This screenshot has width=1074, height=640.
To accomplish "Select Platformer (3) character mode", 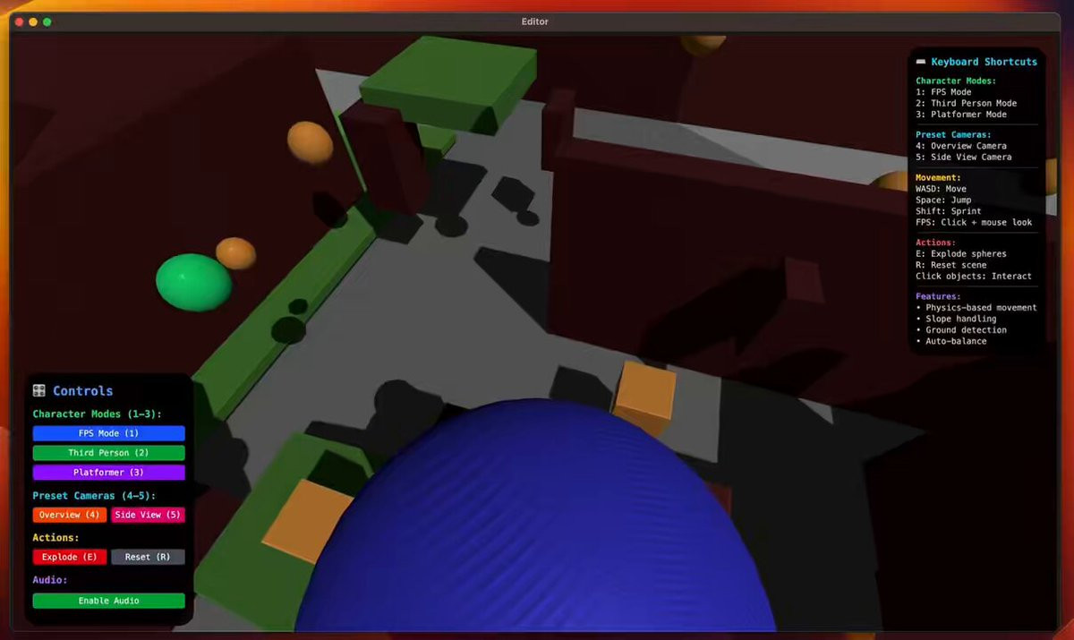I will [108, 473].
